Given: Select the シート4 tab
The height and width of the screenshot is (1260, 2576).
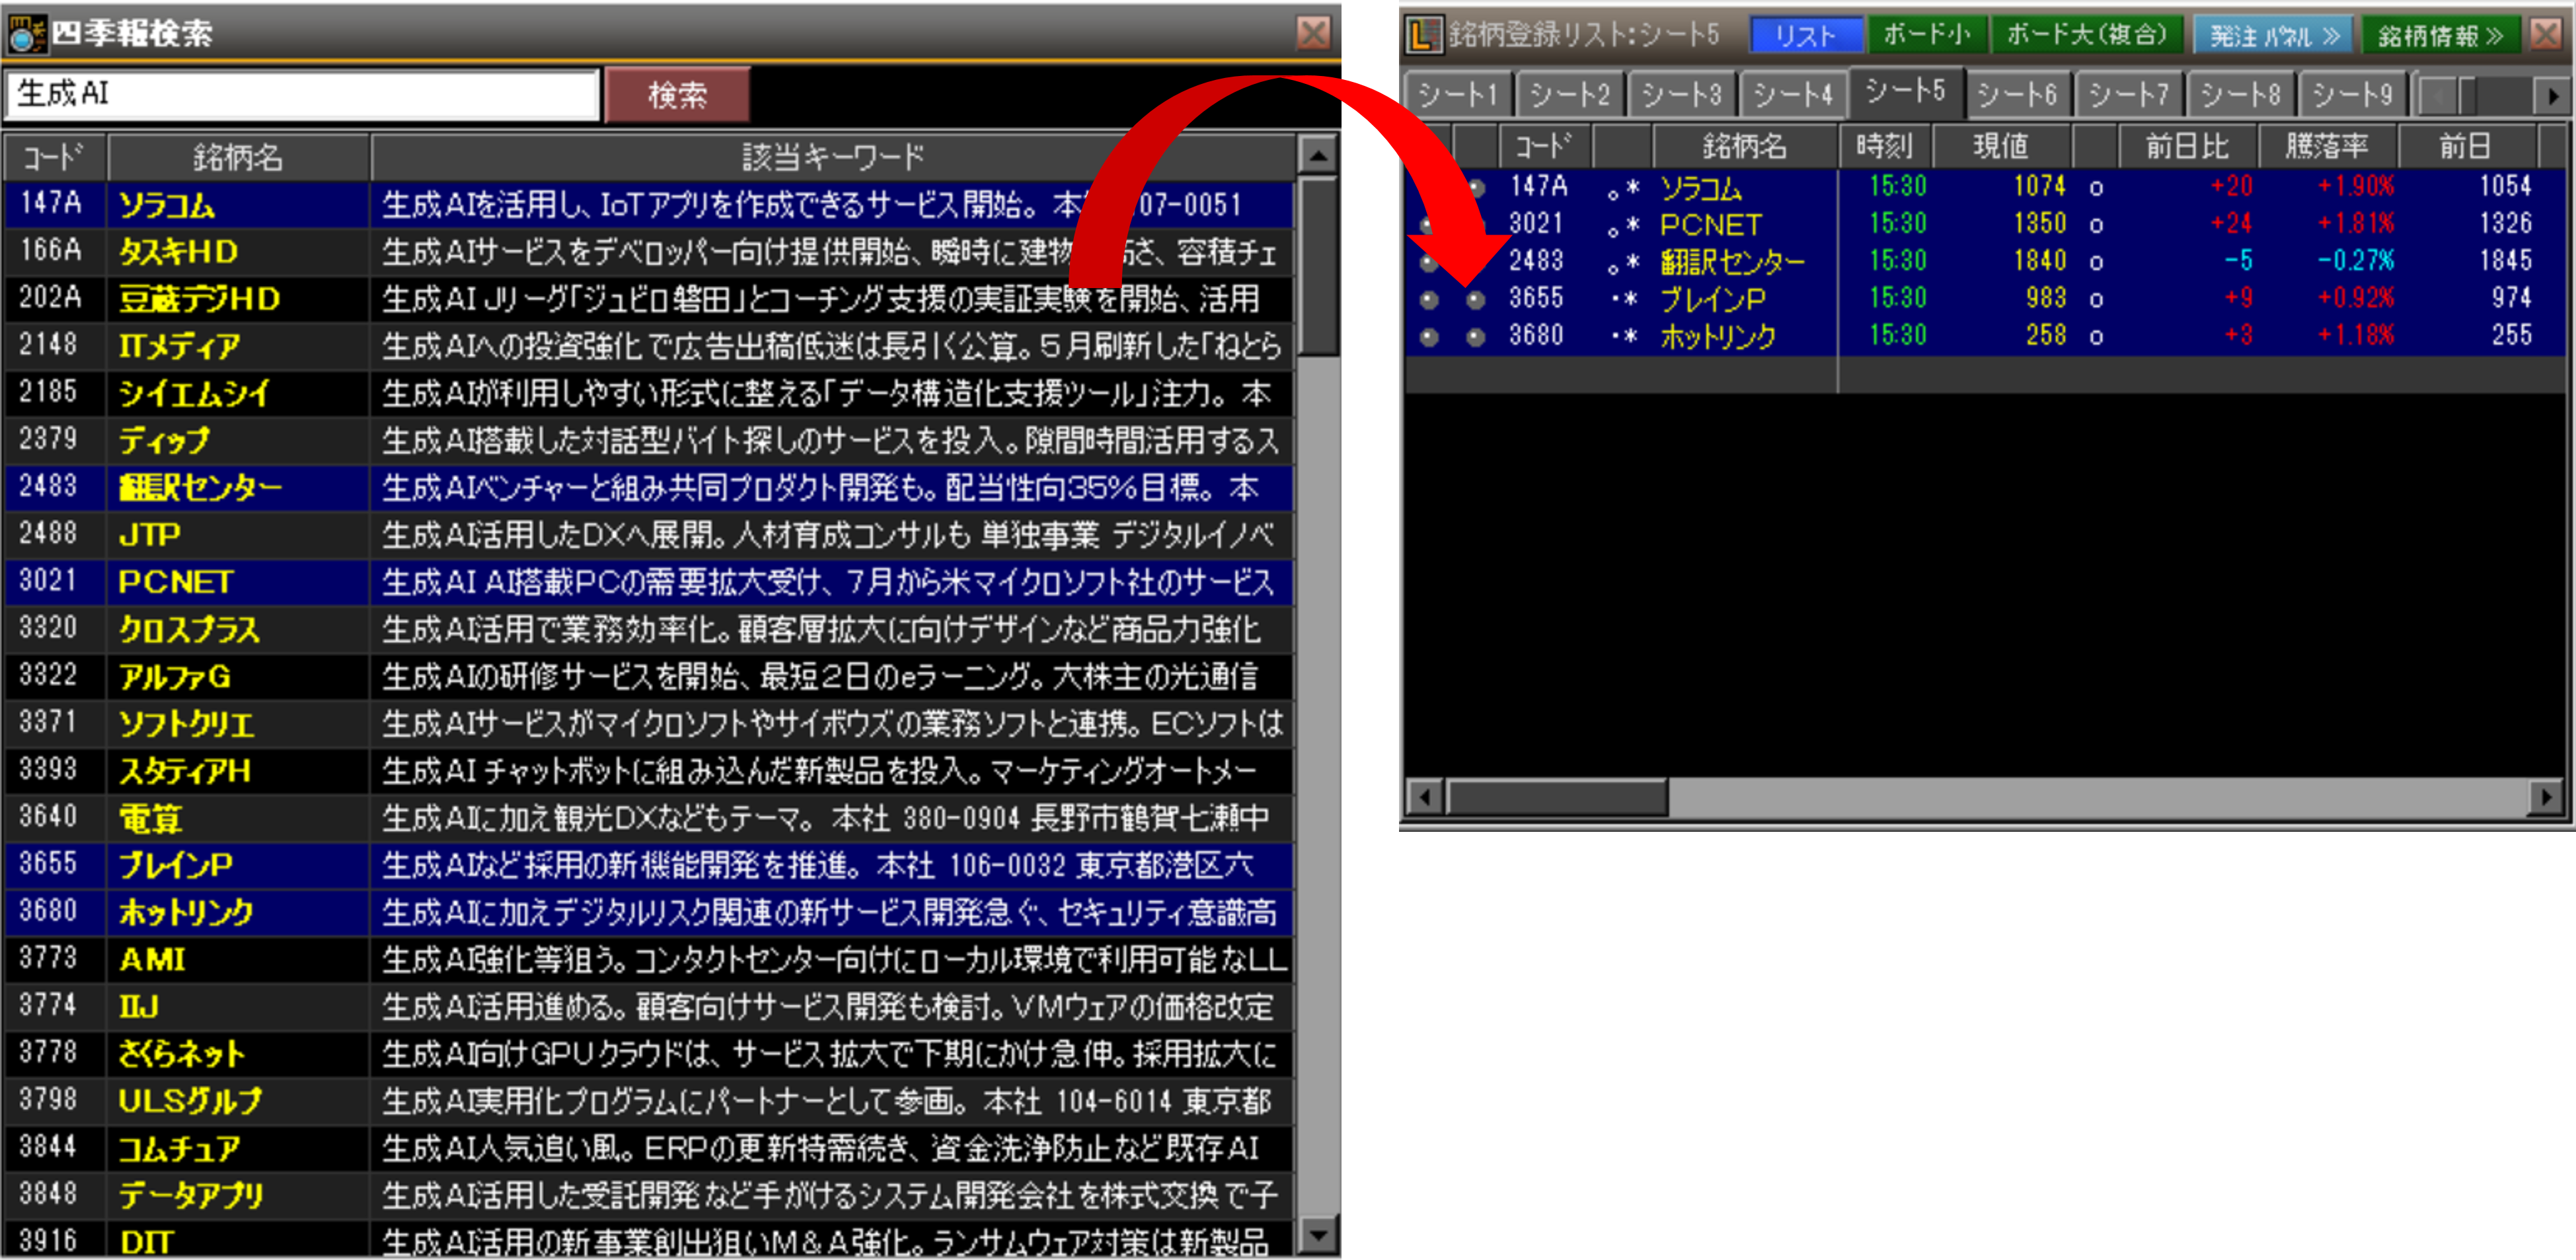Looking at the screenshot, I should point(1794,95).
